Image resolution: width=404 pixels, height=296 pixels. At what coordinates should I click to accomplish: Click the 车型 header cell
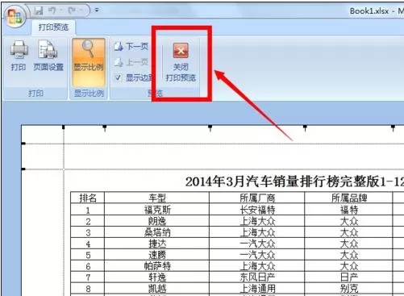point(157,198)
